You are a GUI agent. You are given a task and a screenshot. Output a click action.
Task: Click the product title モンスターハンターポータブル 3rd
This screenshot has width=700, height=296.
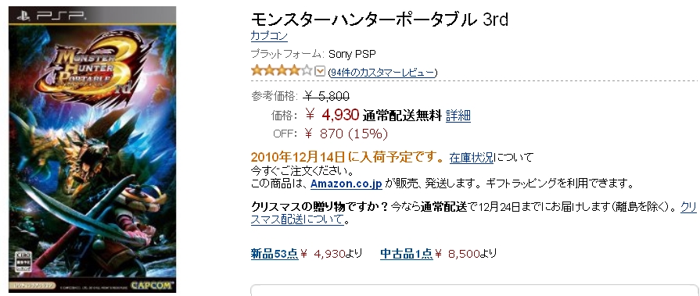point(379,20)
